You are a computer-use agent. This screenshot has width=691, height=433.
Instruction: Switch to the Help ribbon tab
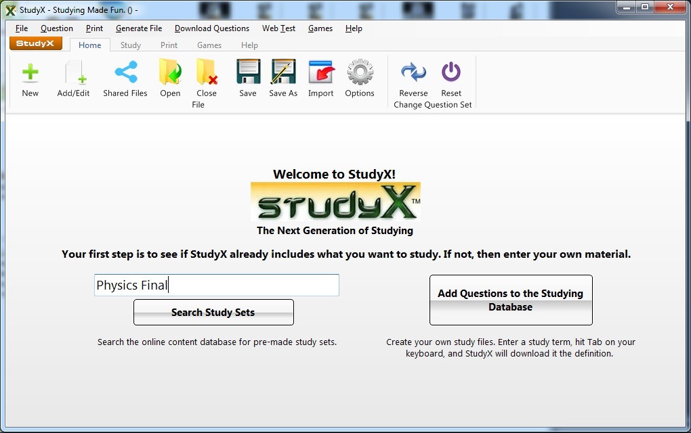tap(249, 45)
